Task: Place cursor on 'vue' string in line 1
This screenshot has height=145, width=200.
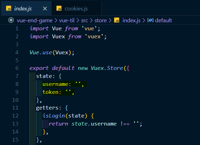Action: click(x=89, y=29)
